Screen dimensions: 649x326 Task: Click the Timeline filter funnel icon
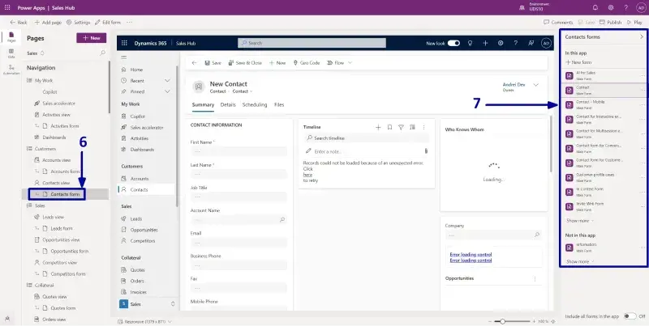401,127
